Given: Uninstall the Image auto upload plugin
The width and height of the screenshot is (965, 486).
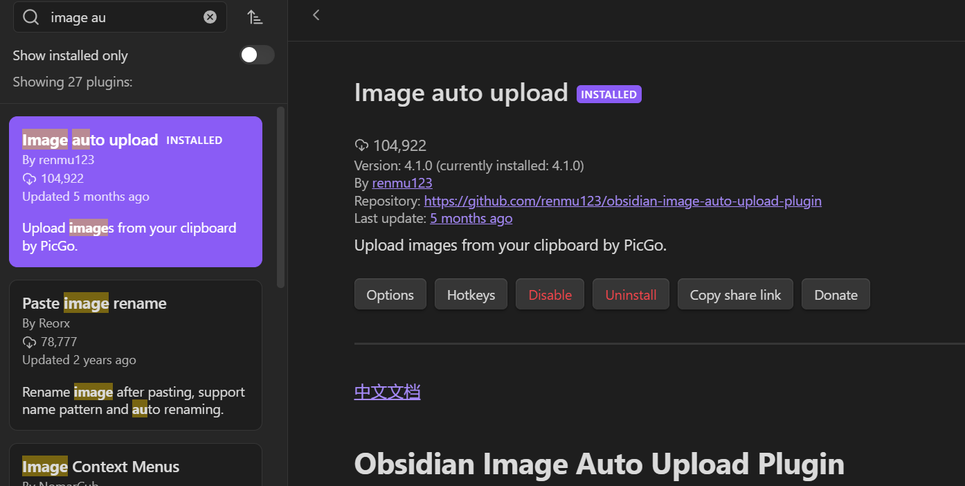Looking at the screenshot, I should coord(631,295).
